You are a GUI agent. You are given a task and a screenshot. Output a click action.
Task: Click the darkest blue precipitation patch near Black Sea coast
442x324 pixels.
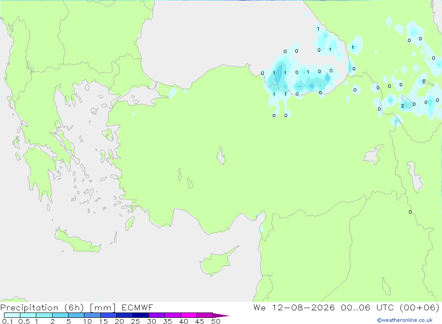[x=279, y=75]
